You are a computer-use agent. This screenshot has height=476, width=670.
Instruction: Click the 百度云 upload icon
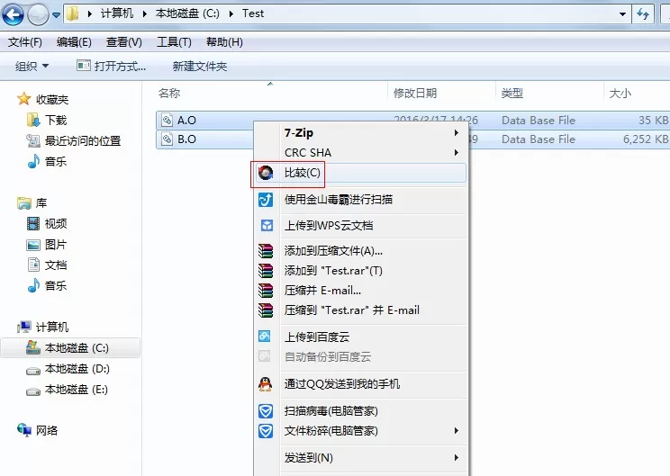(265, 336)
